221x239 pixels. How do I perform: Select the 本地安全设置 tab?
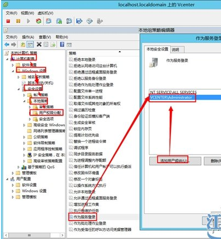click(157, 49)
